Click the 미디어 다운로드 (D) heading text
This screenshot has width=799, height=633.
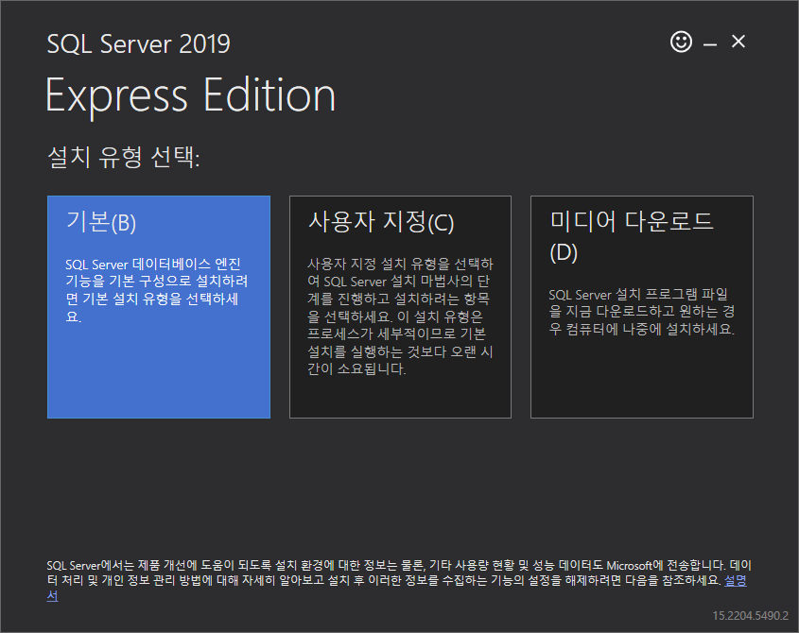(x=631, y=237)
